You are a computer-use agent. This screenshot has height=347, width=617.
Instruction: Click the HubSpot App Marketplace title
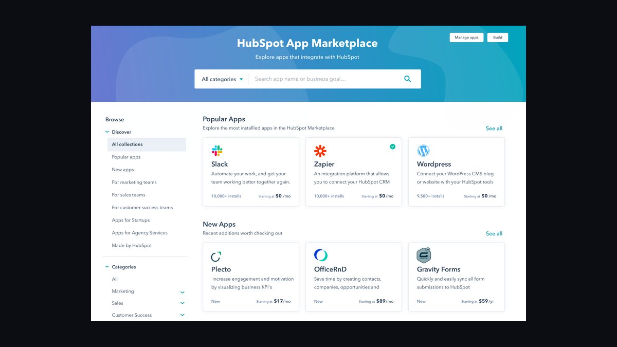(x=307, y=44)
